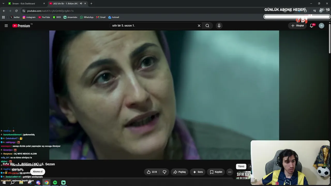Screen dimensions: 331x186
Task: Open Discord from the taskbar
Action: 38,183
